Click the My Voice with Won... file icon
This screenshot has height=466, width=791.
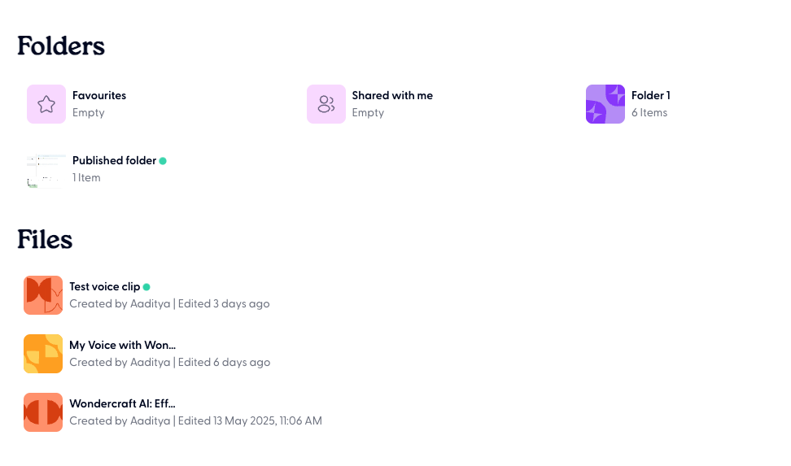[x=43, y=354]
